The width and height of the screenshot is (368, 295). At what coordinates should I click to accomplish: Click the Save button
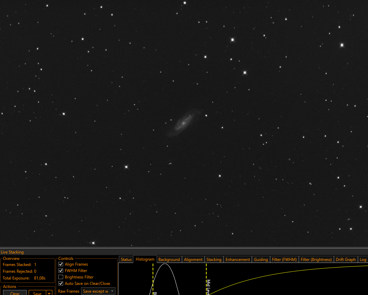(37, 293)
